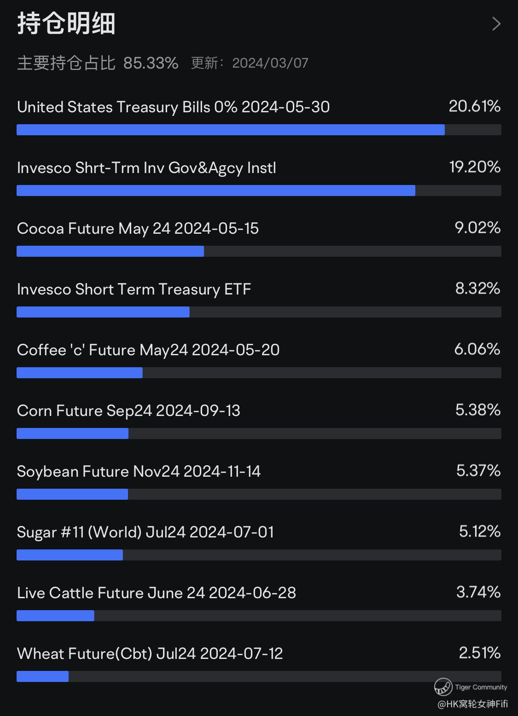Select Live Cattle Future June 24 holding
Viewport: 518px width, 716px height.
tap(157, 593)
